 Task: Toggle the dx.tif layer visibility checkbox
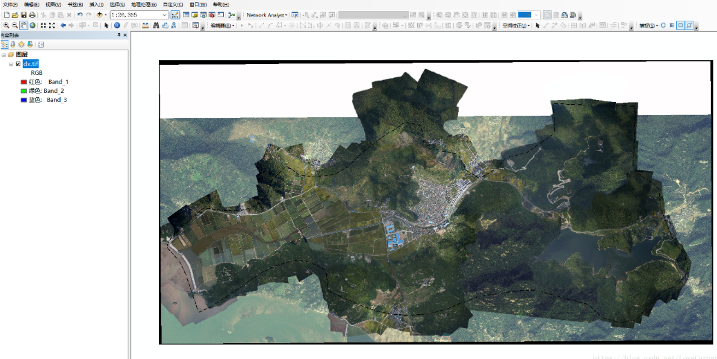coord(18,64)
